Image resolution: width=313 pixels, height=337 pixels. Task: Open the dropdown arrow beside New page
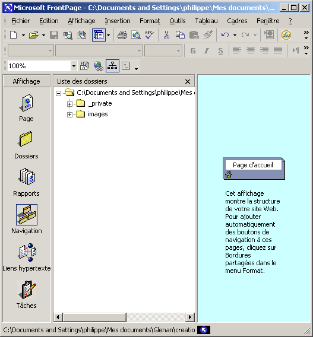(x=23, y=35)
